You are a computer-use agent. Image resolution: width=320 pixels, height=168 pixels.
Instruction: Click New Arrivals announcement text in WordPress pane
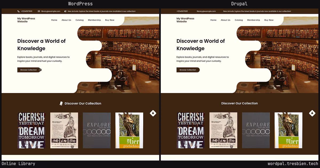[x=102, y=11]
